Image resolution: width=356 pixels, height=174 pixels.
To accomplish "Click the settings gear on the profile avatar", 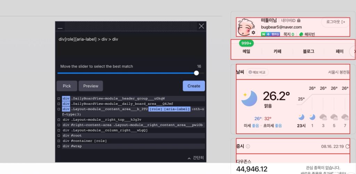I will click(x=253, y=33).
